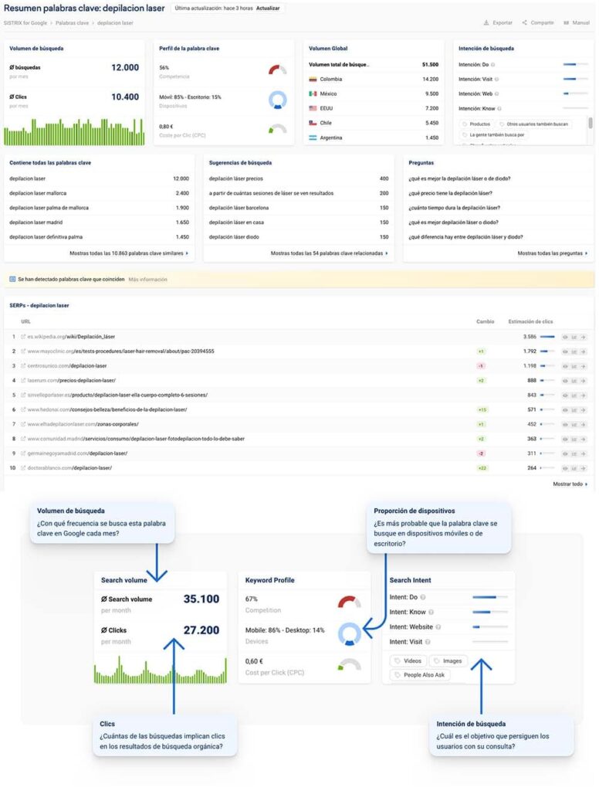Click the Exportar download icon
599x791 pixels.
[486, 22]
